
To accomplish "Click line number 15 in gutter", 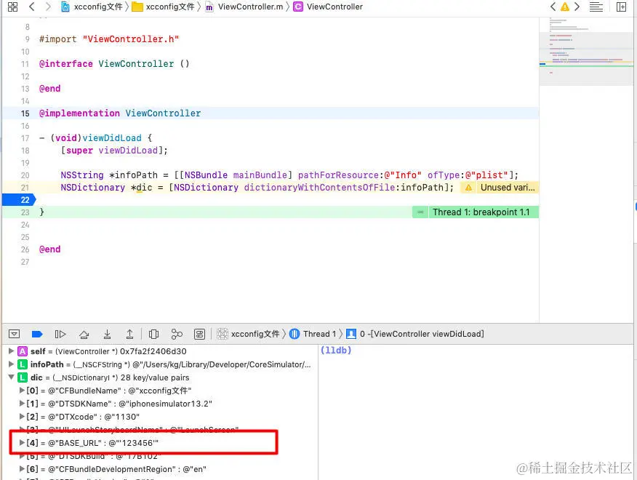I will 25,113.
